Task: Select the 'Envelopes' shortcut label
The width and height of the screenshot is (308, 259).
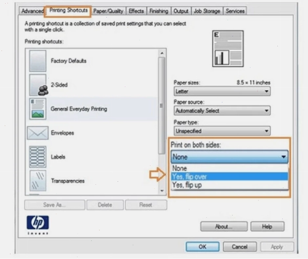Action: (x=62, y=133)
